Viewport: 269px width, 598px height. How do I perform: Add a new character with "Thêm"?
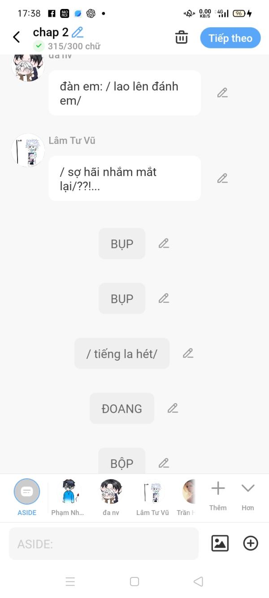pyautogui.click(x=218, y=495)
